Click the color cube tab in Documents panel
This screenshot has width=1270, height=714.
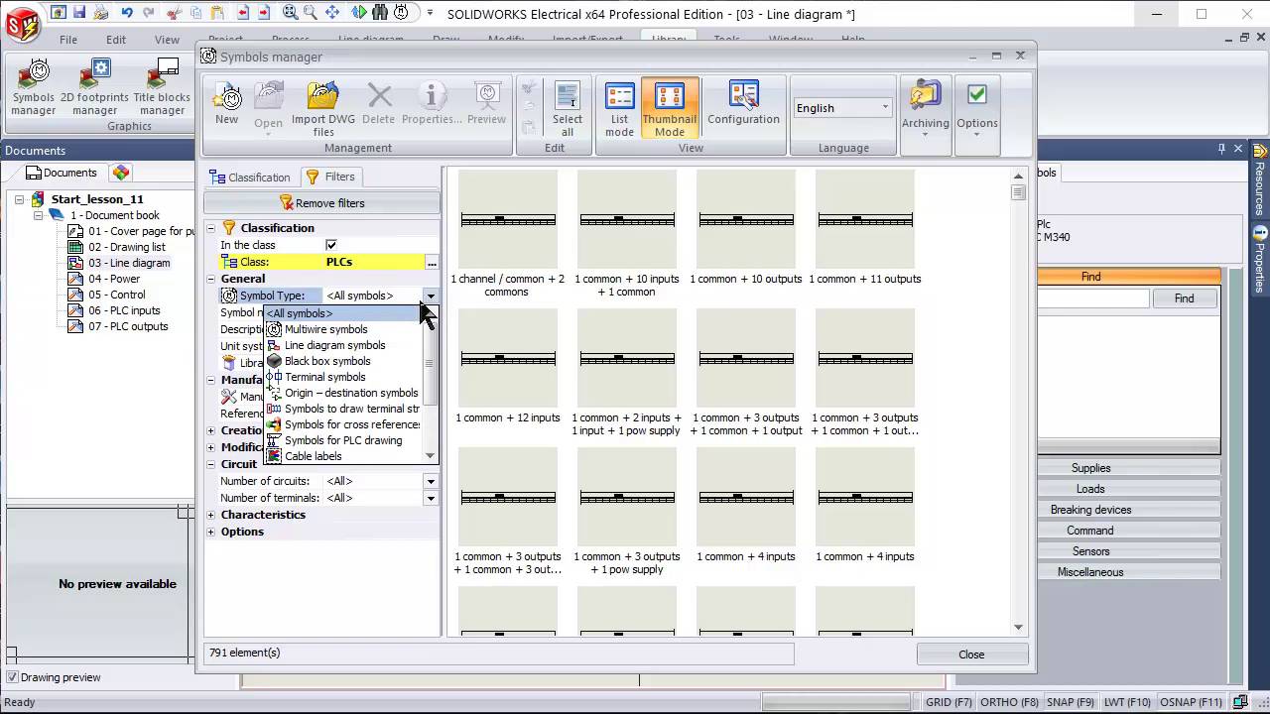point(121,173)
